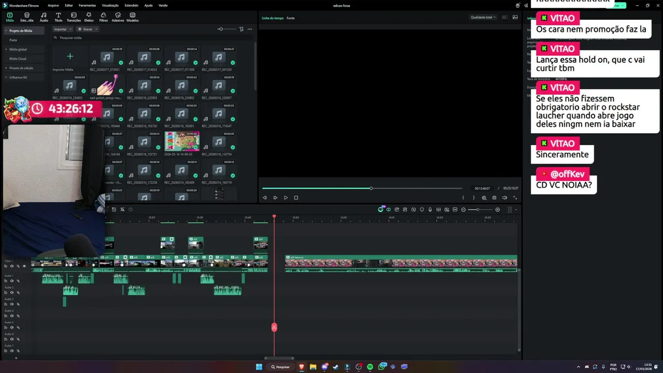The image size is (663, 373).
Task: Expand the Mídia global tree item
Action: click(x=6, y=49)
